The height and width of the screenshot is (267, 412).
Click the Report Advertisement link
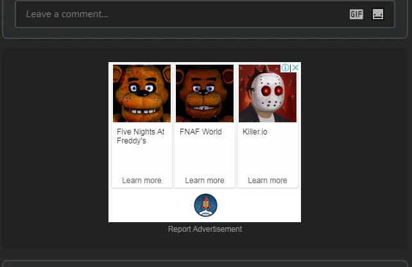point(205,229)
